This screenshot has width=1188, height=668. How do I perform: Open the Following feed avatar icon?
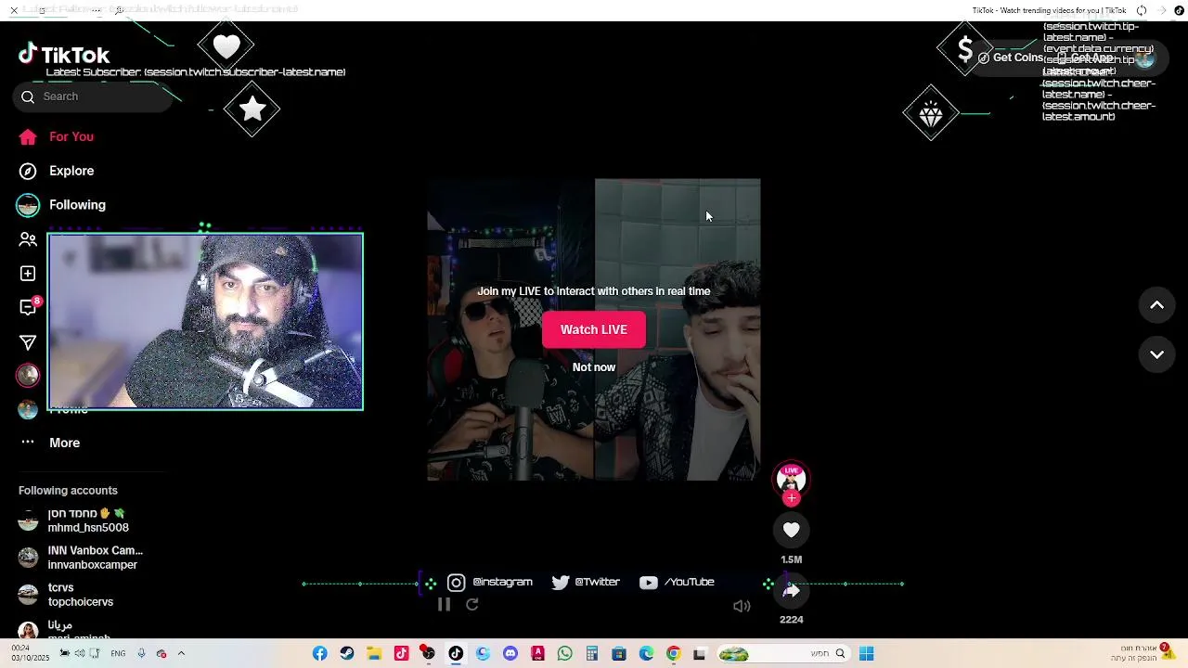[x=28, y=205]
